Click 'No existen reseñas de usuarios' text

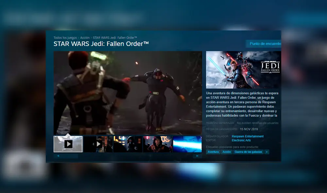tap(257, 123)
